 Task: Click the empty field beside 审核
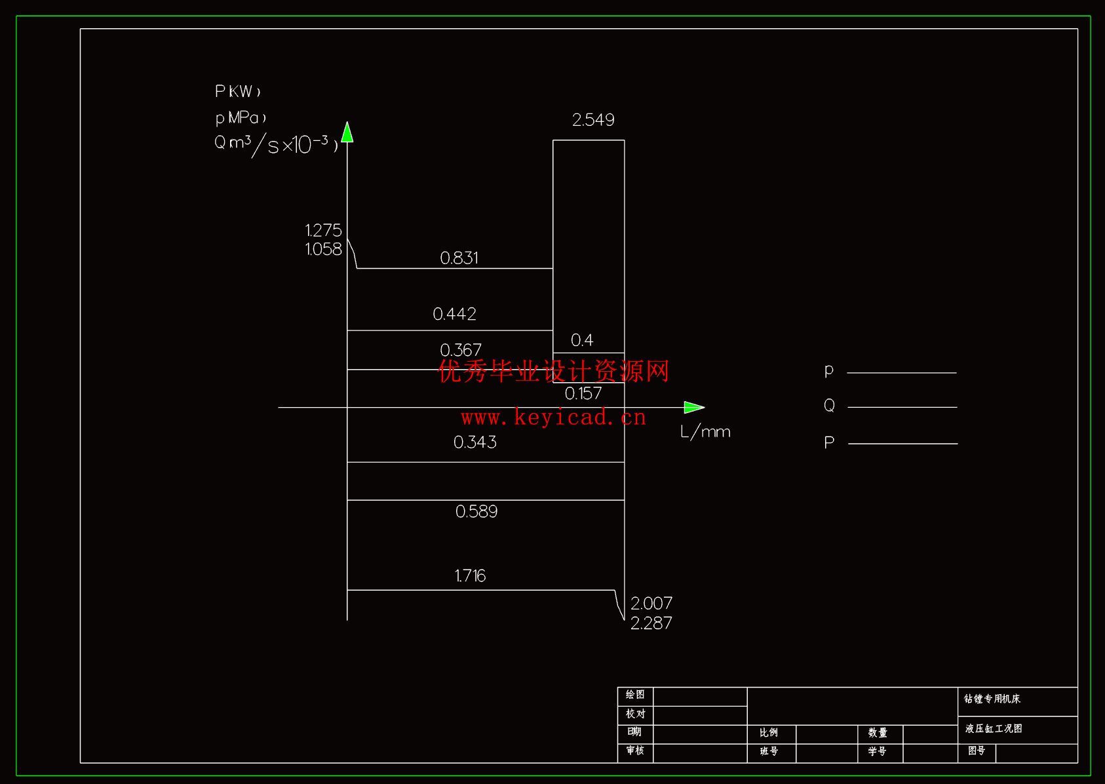[700, 753]
